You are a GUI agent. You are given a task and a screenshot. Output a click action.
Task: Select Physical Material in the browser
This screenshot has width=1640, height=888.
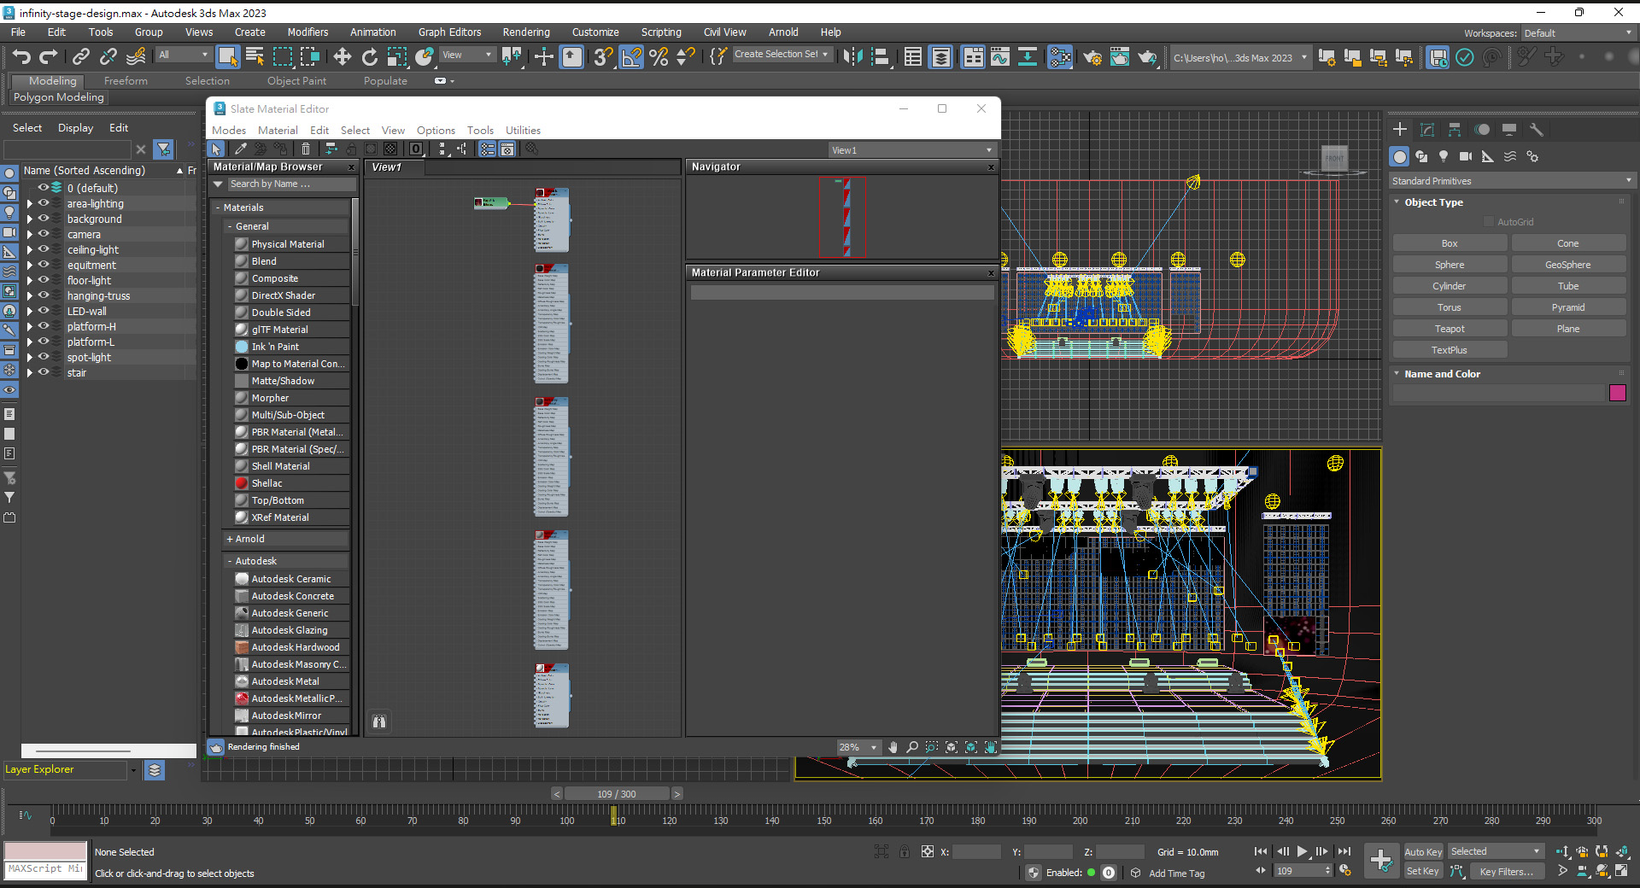tap(287, 244)
